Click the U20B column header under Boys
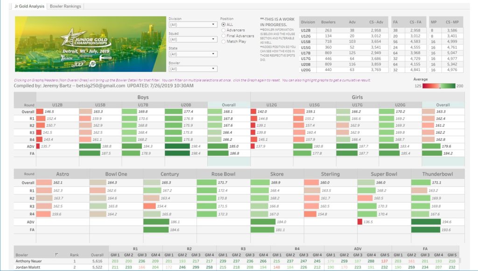This screenshot has height=271, width=478. pos(186,105)
